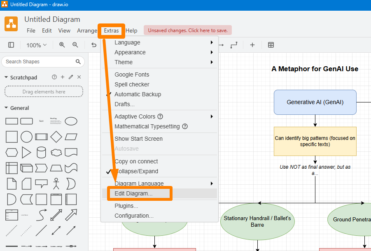Viewport: 371px width, 251px height.
Task: Choose Show Start Screen entry
Action: (159, 139)
